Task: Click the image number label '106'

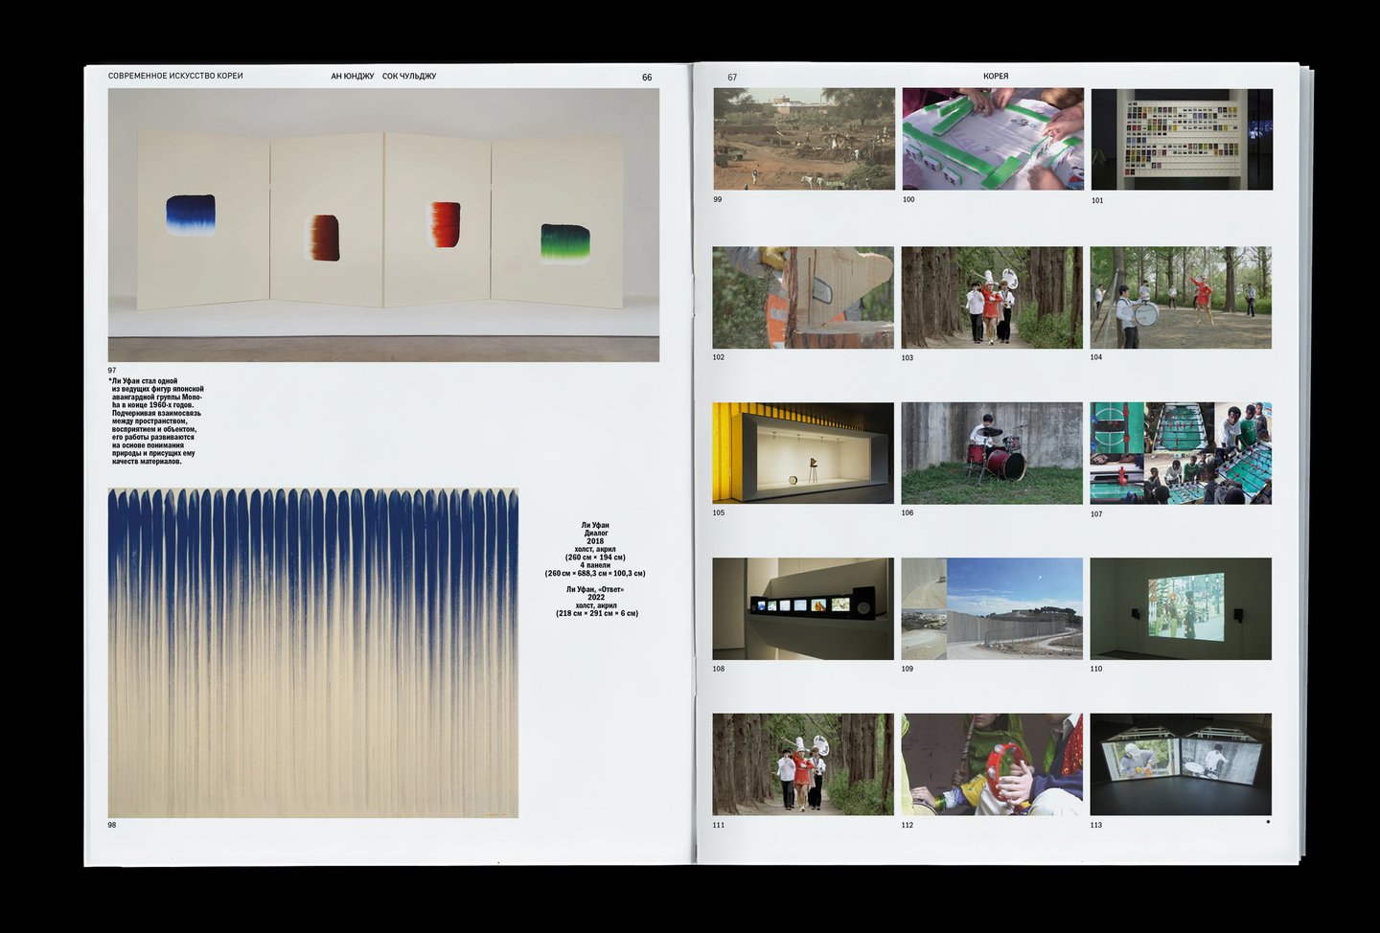Action: tap(908, 512)
